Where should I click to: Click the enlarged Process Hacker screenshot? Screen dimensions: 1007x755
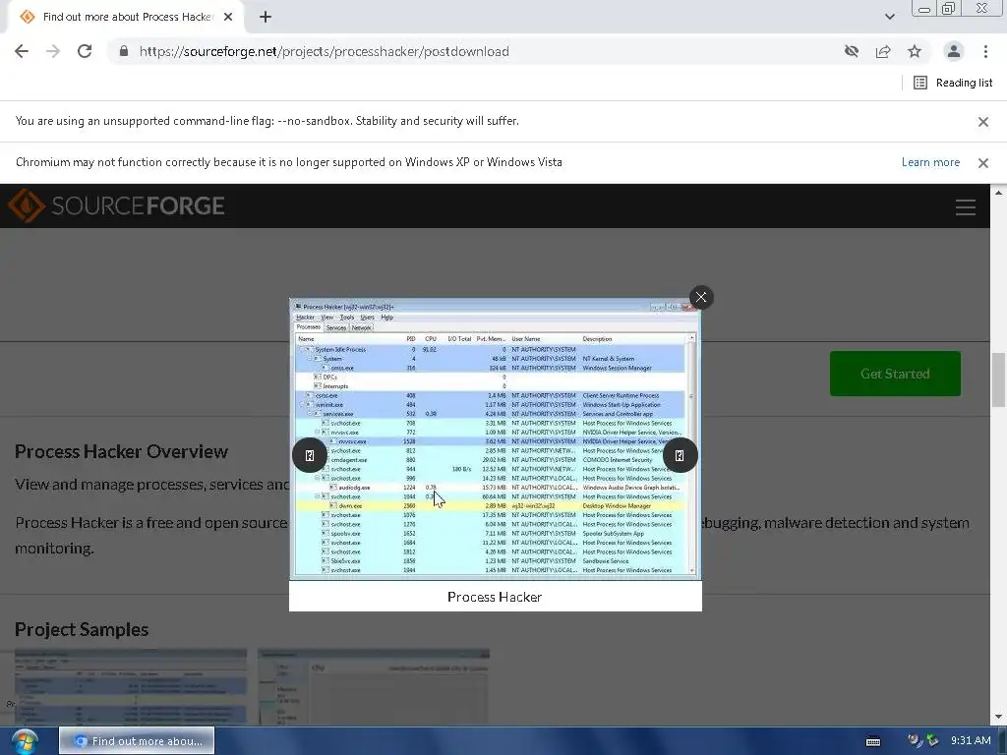click(x=496, y=439)
